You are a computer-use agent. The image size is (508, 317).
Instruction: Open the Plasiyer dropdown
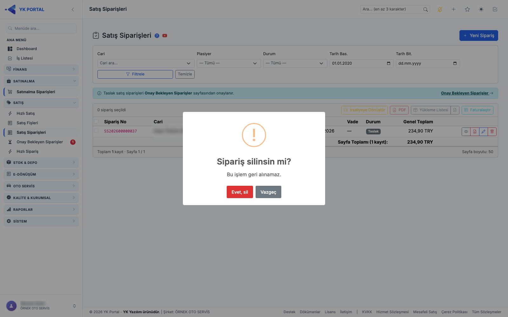[229, 63]
